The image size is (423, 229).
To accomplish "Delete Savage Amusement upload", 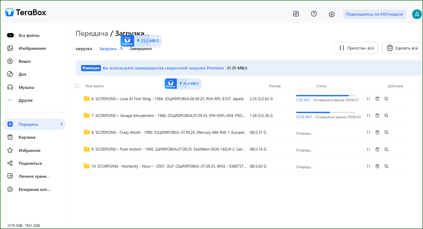I will click(377, 115).
